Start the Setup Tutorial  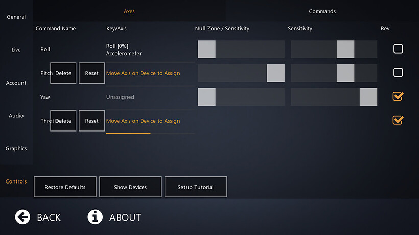pyautogui.click(x=196, y=187)
